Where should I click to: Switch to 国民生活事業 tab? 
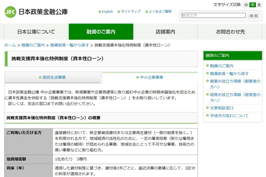53,77
